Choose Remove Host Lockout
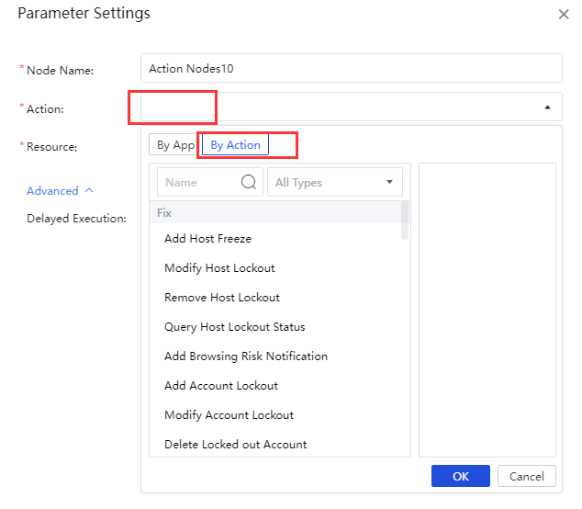The image size is (582, 509). click(x=222, y=298)
